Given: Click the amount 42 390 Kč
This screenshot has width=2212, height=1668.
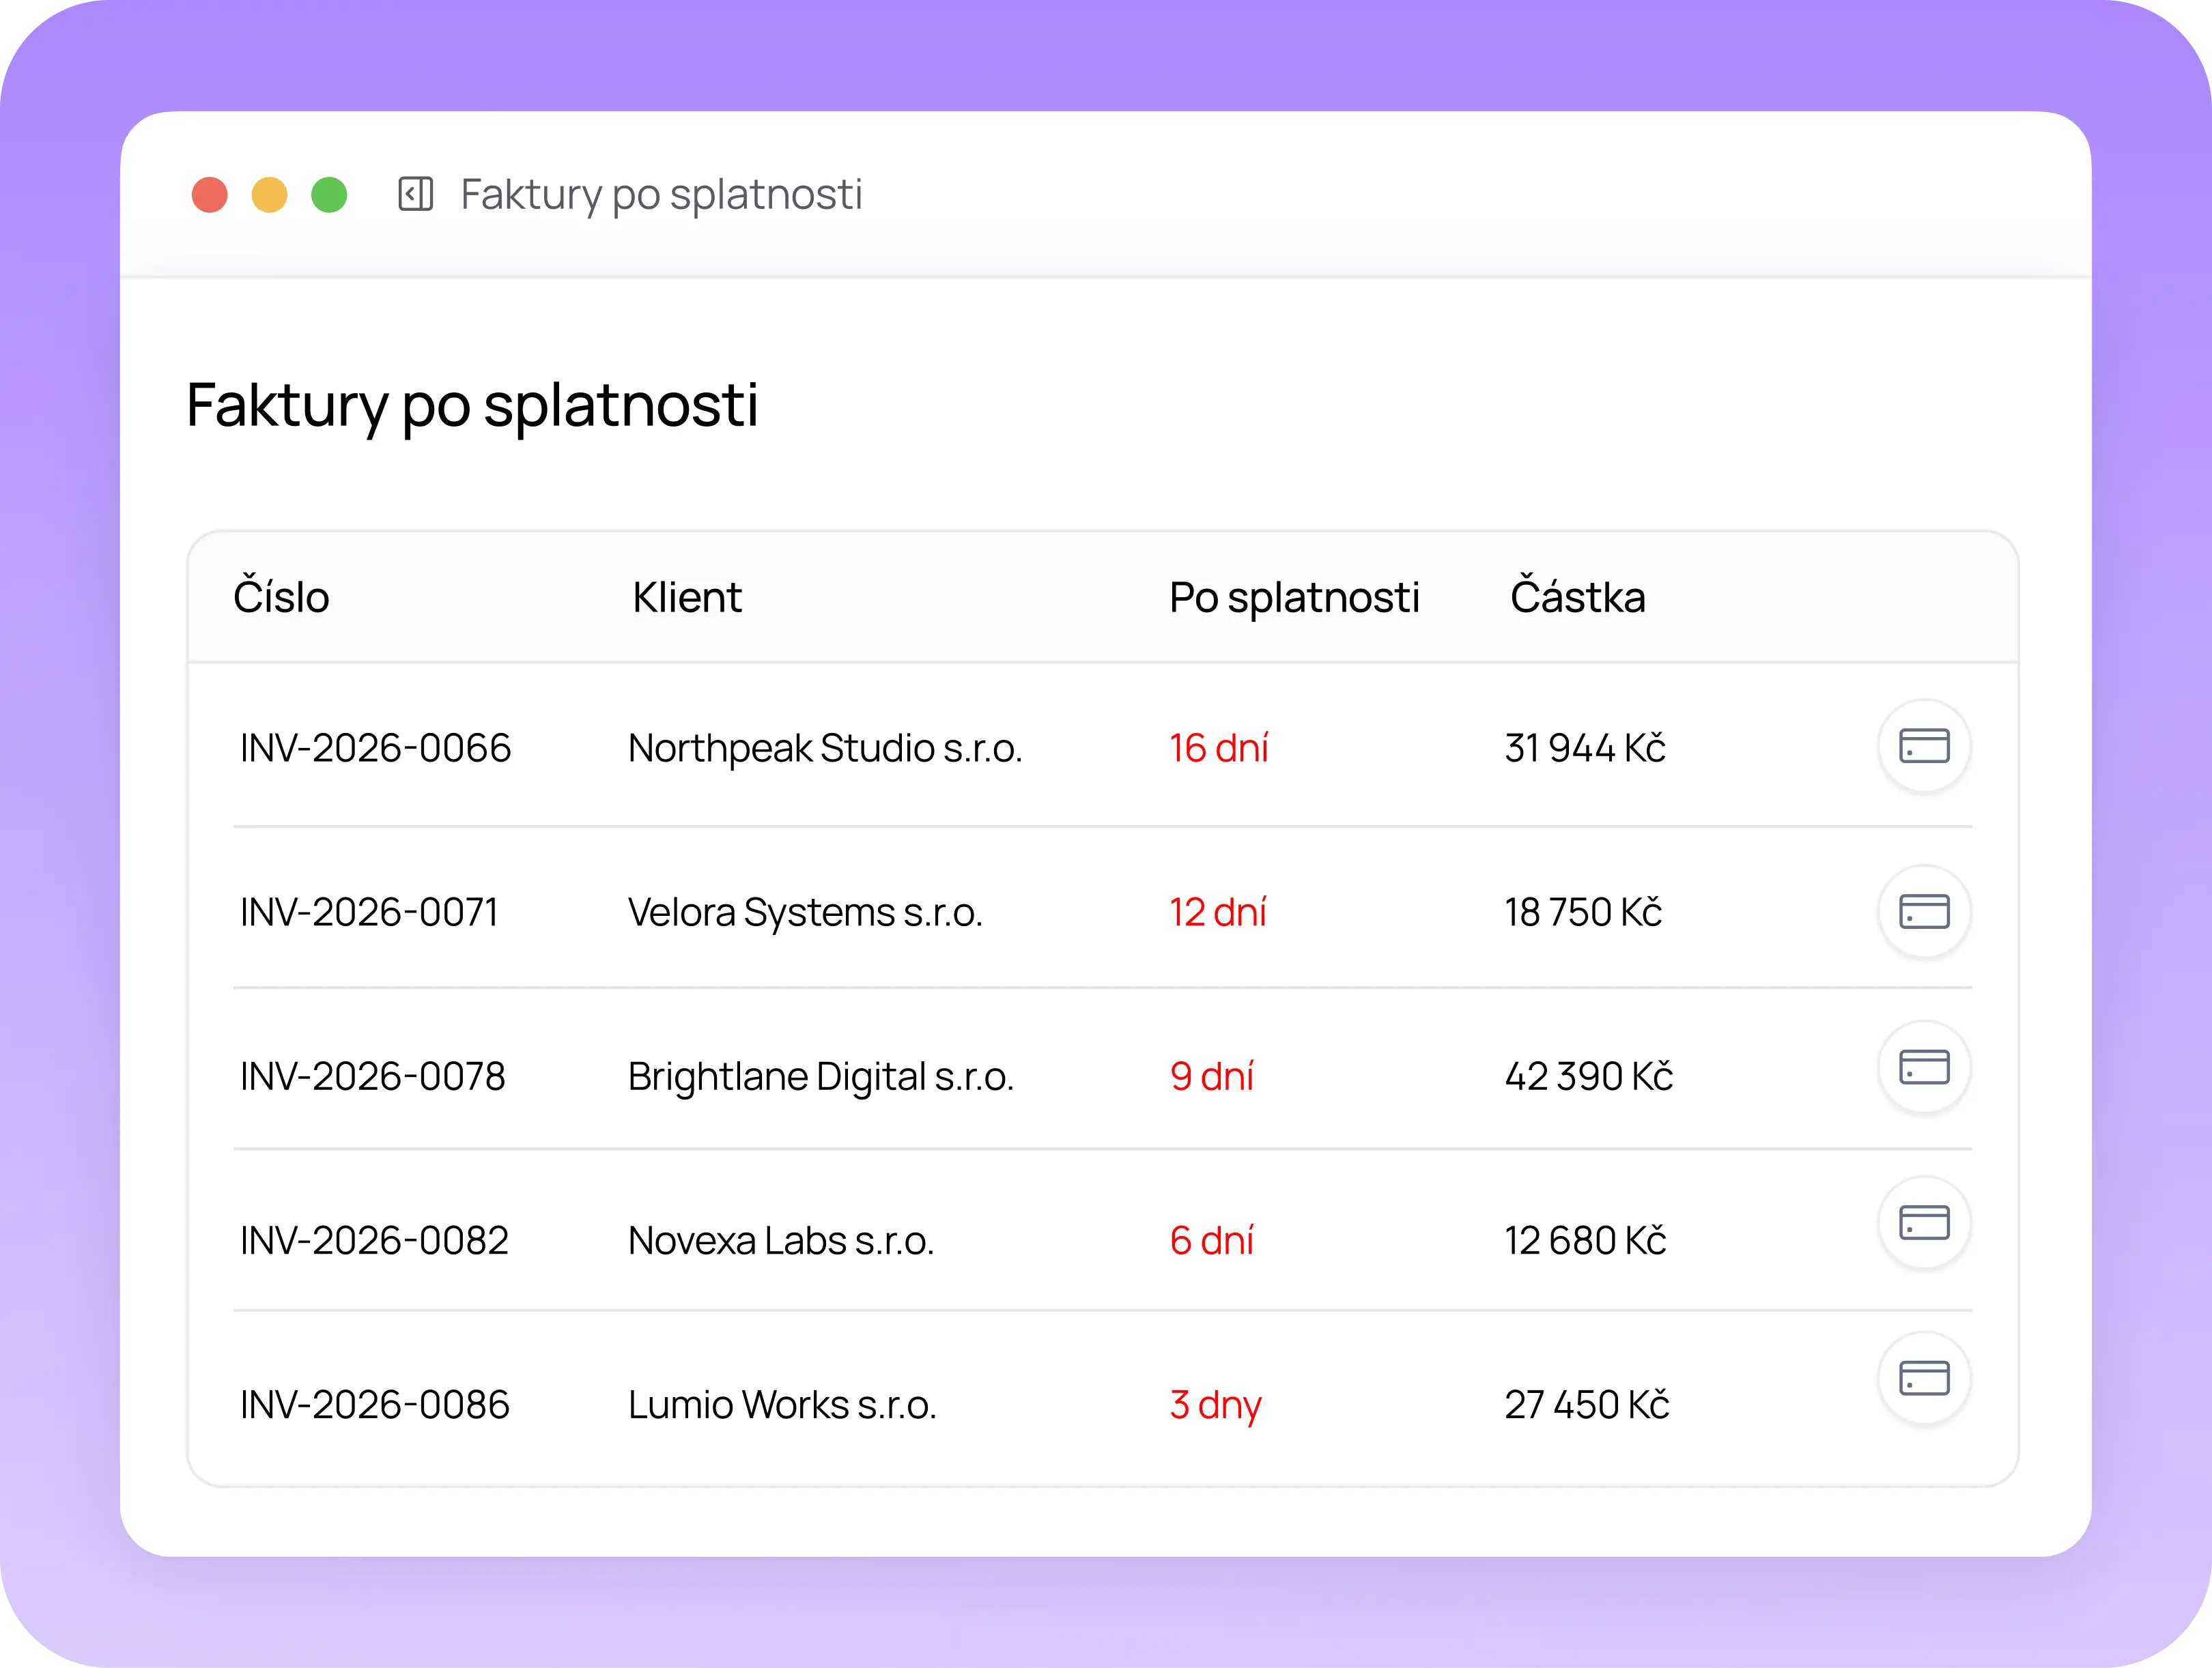Looking at the screenshot, I should tap(1589, 1076).
